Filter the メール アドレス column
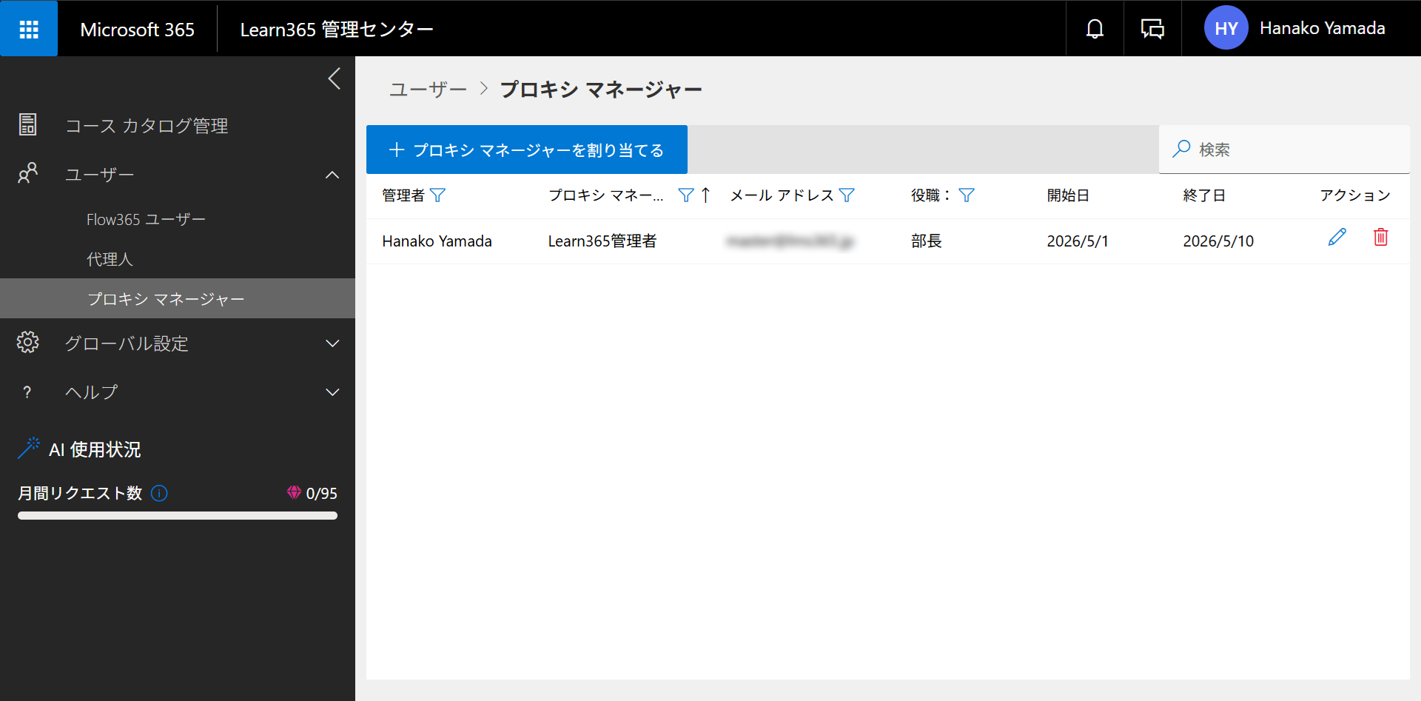 (x=847, y=195)
